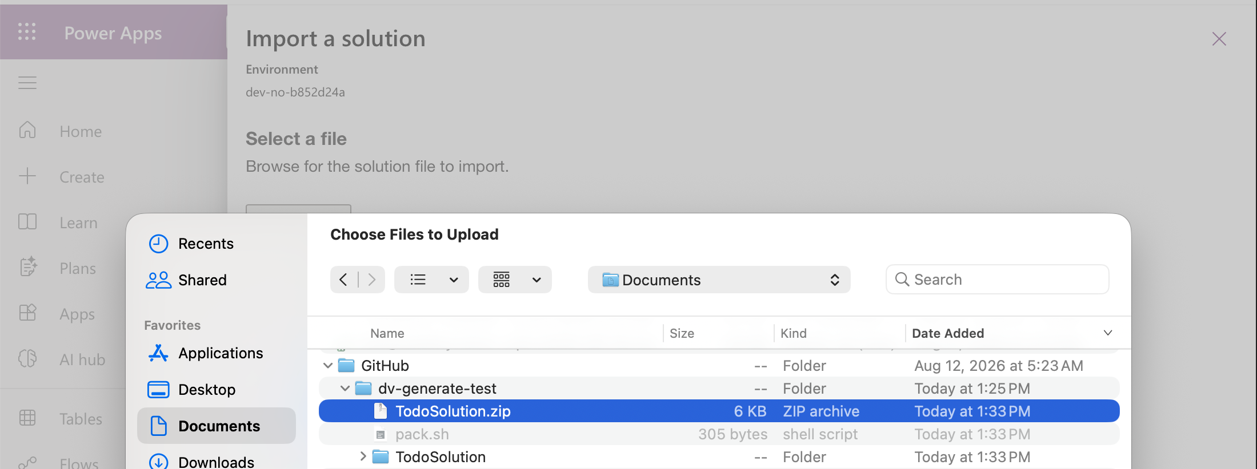Viewport: 1257px width, 469px height.
Task: Select the dv-generate-test folder row
Action: coord(719,388)
